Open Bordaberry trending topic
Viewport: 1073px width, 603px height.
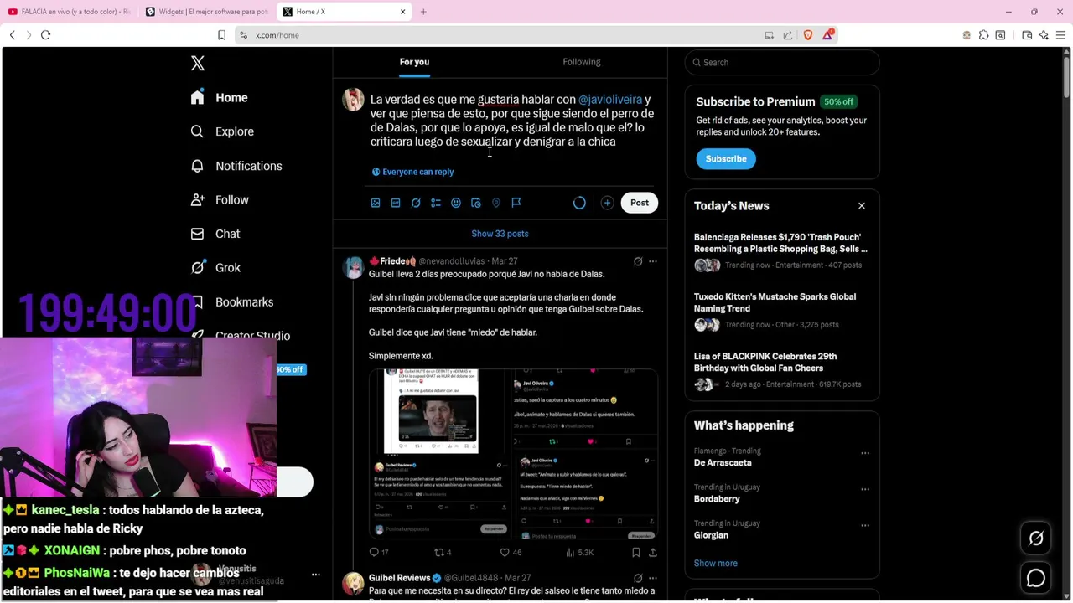717,499
